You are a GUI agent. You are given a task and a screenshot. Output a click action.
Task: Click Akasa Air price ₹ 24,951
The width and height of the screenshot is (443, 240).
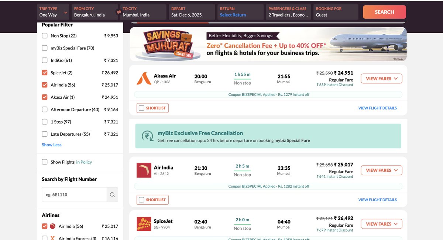pyautogui.click(x=343, y=73)
